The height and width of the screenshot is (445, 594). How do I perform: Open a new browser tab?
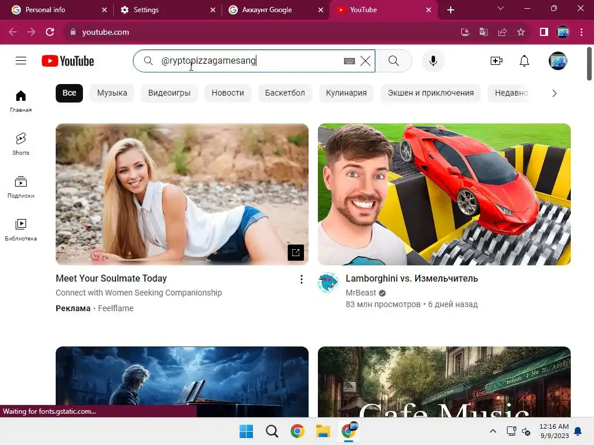(451, 10)
